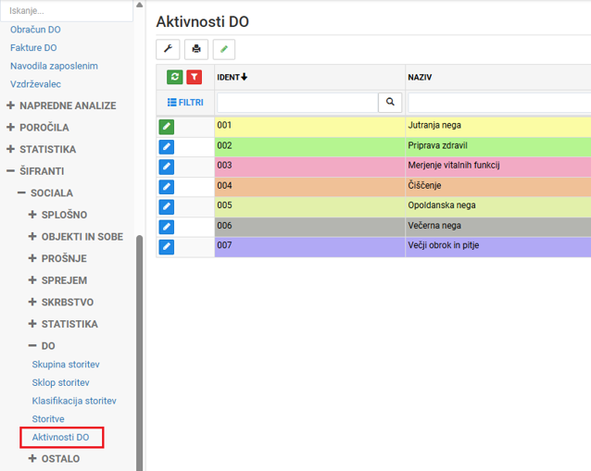Open Vzdrževalec link
The image size is (591, 471).
click(x=35, y=84)
